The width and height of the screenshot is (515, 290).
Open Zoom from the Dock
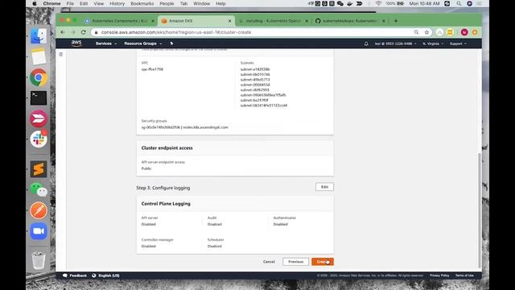click(x=39, y=231)
